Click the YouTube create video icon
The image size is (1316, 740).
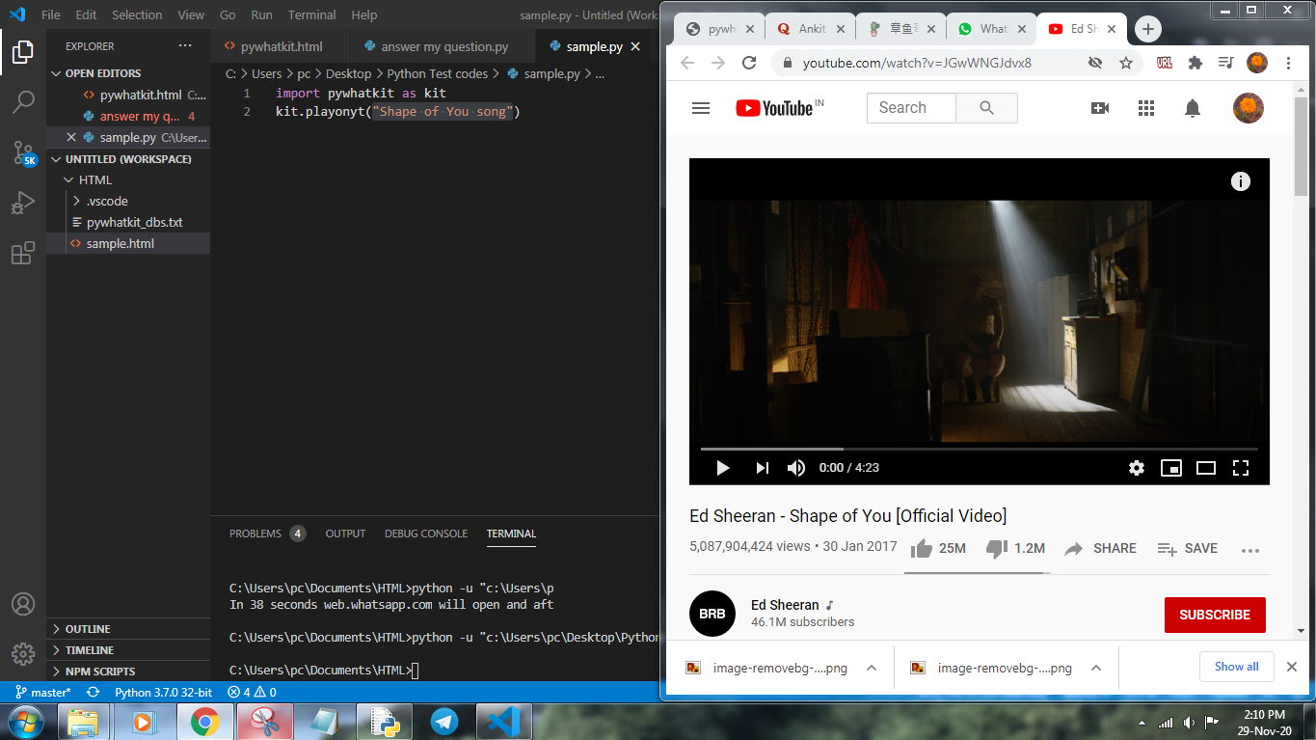pyautogui.click(x=1100, y=108)
